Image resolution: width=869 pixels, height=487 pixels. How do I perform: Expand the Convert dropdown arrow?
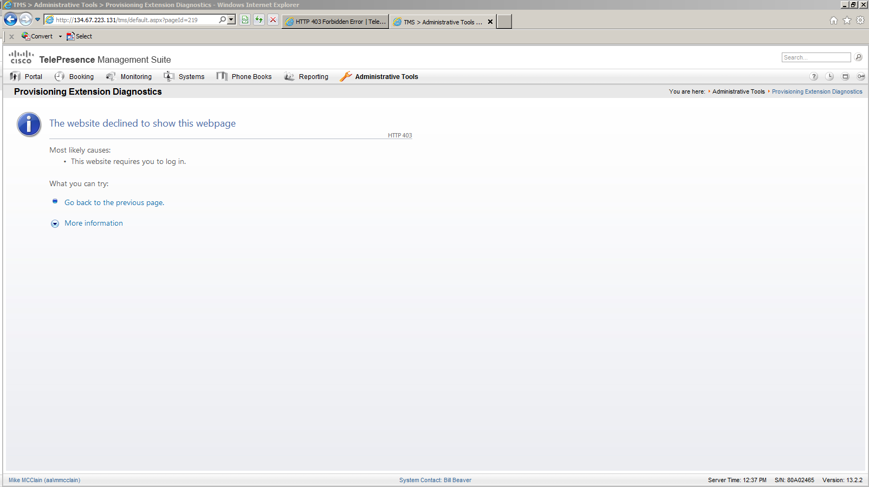click(60, 37)
